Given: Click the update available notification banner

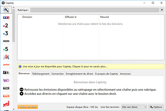Looking at the screenshot, I should point(91,67).
